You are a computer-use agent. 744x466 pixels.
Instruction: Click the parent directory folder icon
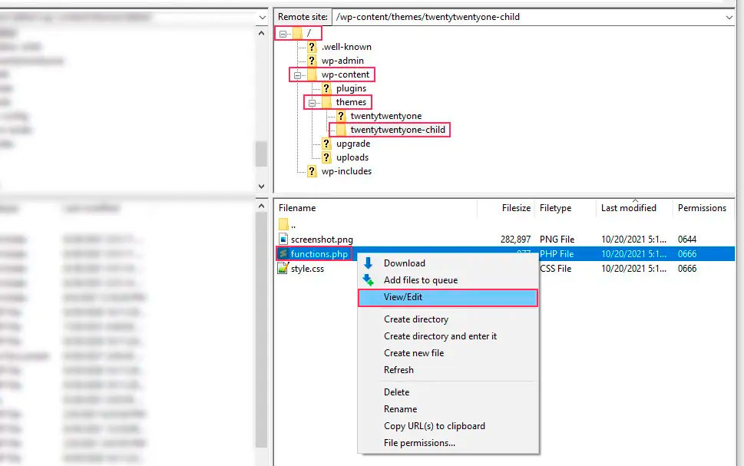(283, 224)
